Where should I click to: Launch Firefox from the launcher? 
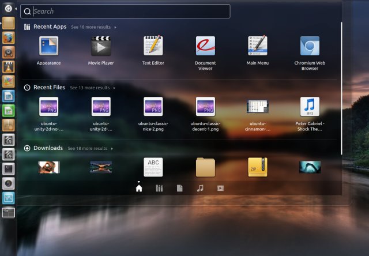pos(9,38)
